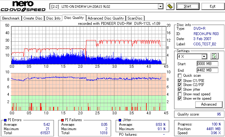Click the blue PI Errors legend square
Viewport: 225px width, 137px height.
click(x=5, y=120)
